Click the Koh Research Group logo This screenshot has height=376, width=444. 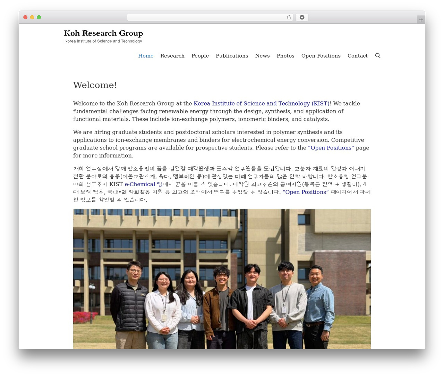pyautogui.click(x=103, y=33)
